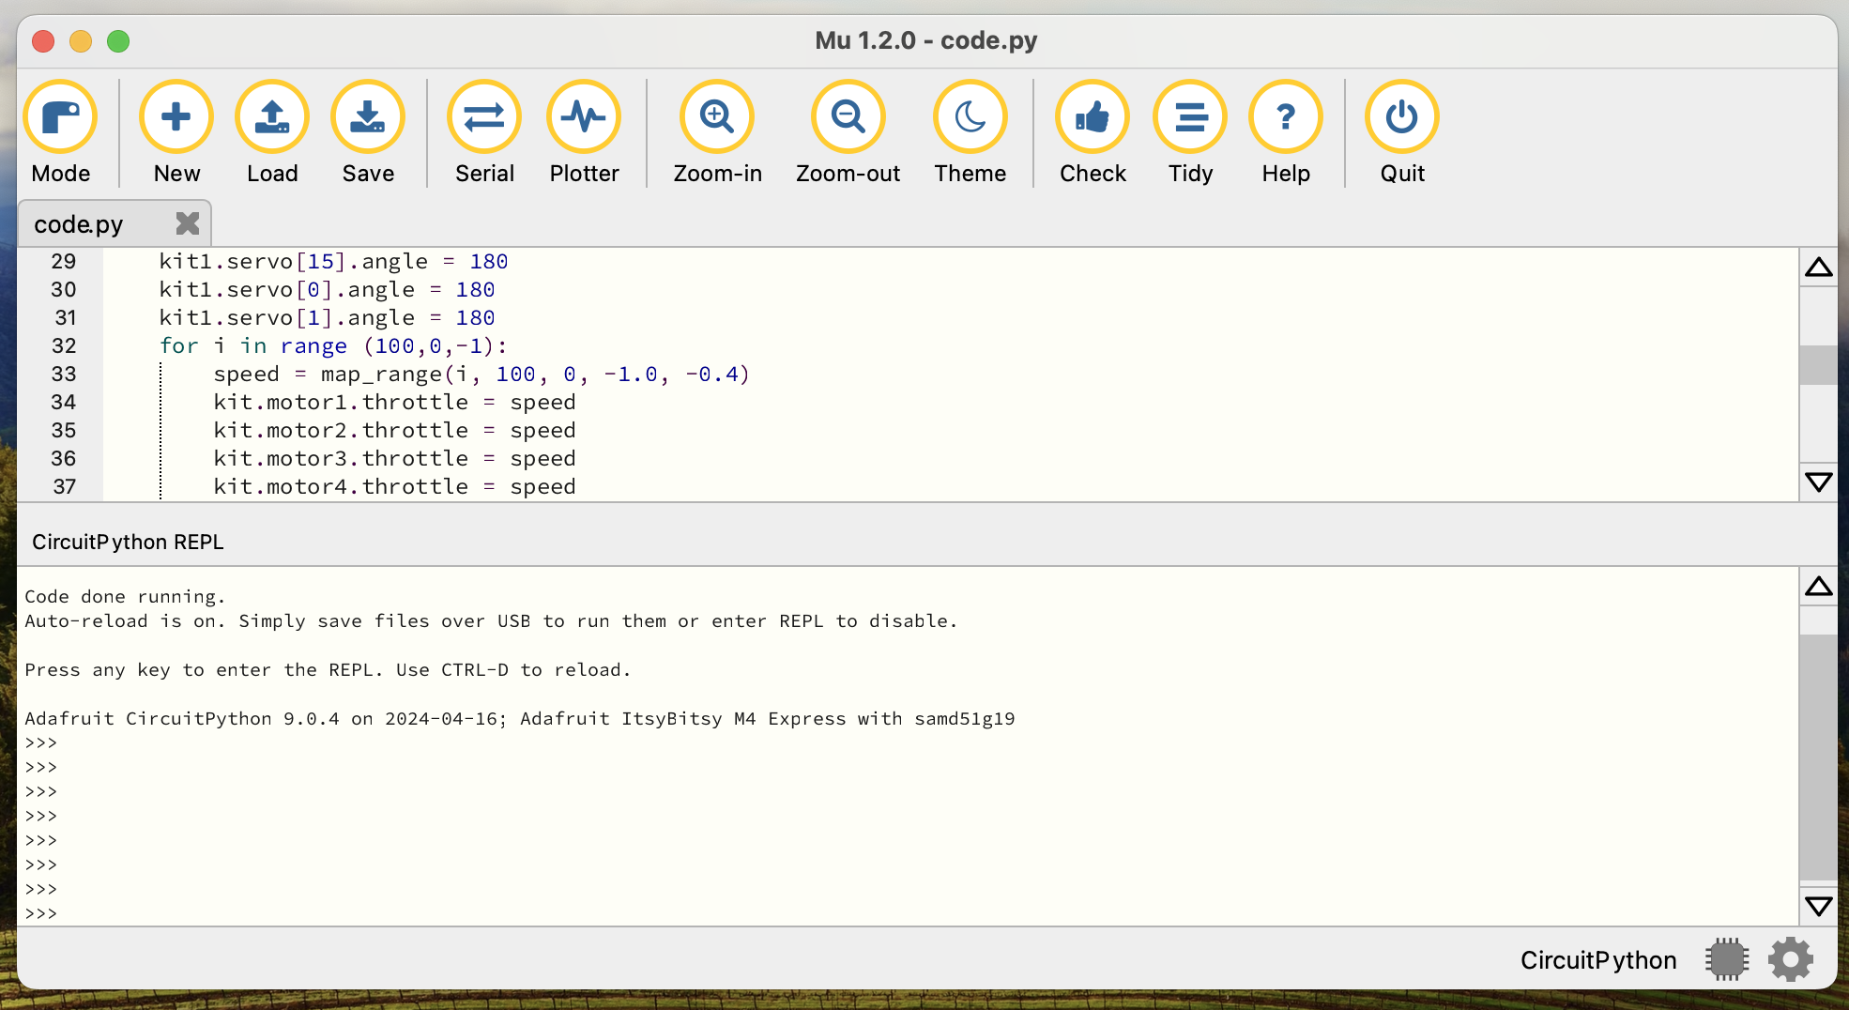This screenshot has width=1849, height=1010.
Task: Open the settings gear in status bar
Action: tap(1791, 959)
